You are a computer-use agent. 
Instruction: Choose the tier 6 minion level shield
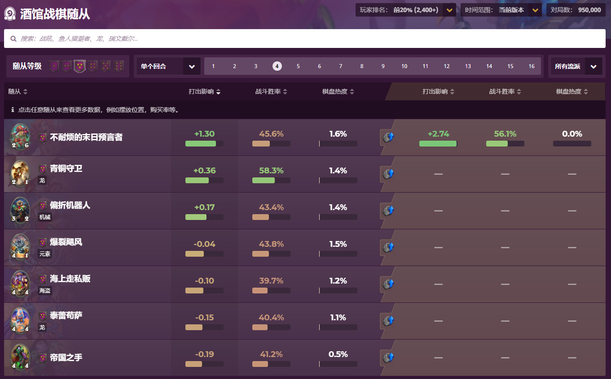pyautogui.click(x=119, y=66)
